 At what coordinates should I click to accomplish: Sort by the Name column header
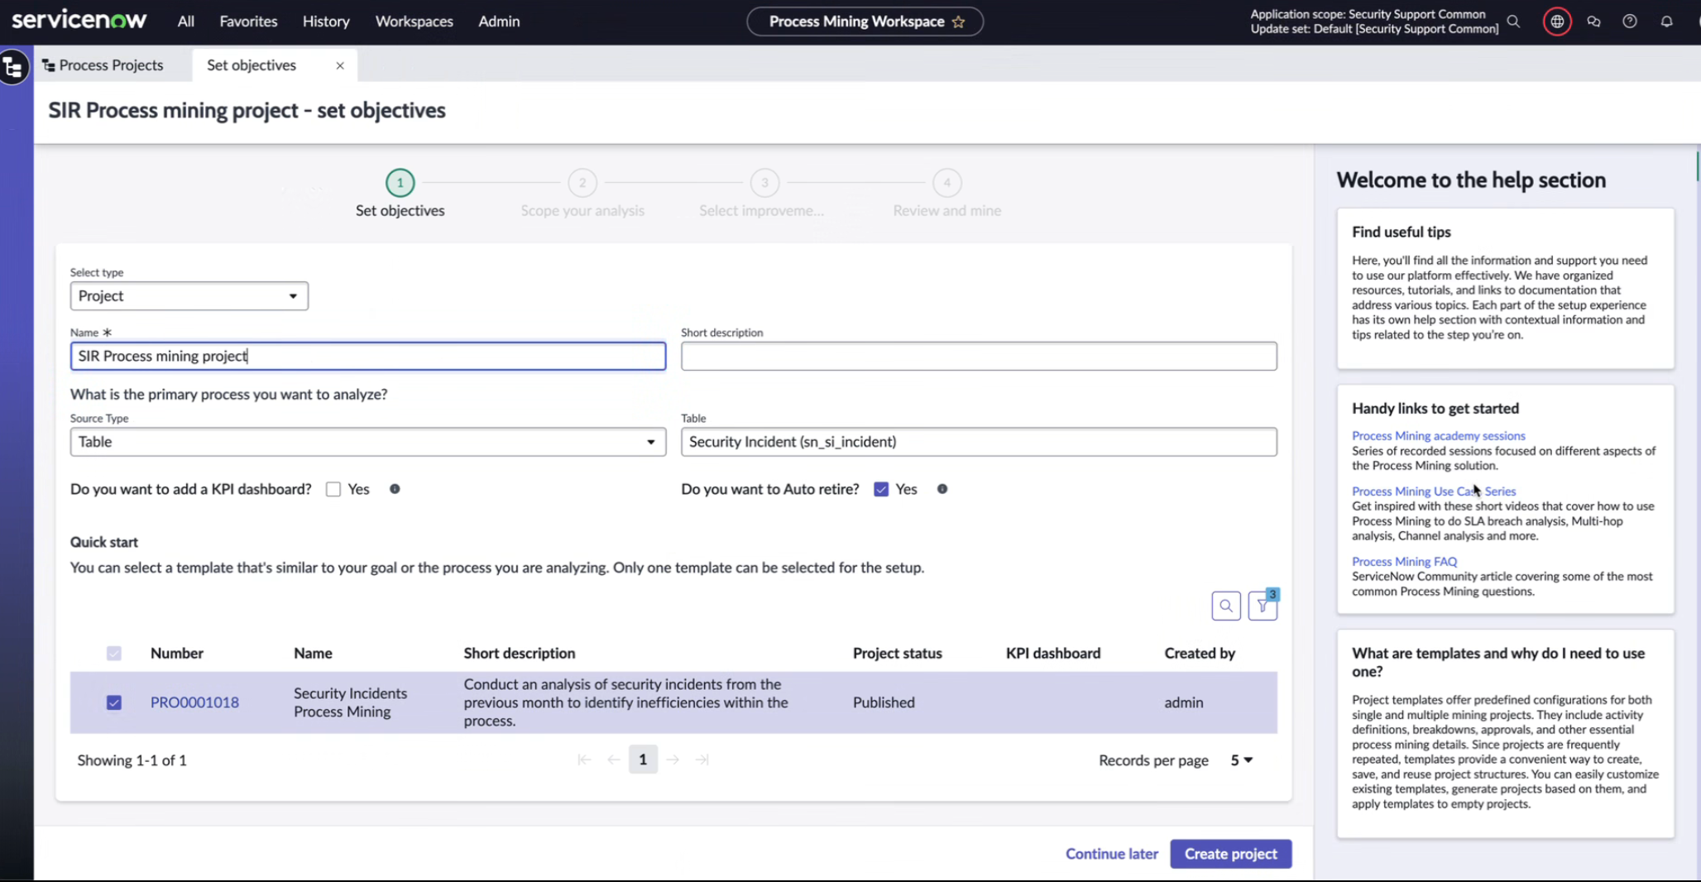pyautogui.click(x=313, y=653)
